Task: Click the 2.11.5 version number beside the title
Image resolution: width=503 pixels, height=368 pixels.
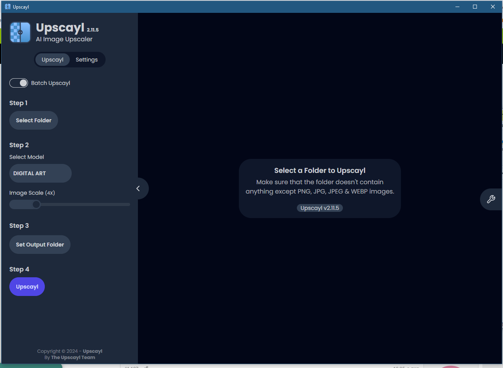Action: point(93,30)
